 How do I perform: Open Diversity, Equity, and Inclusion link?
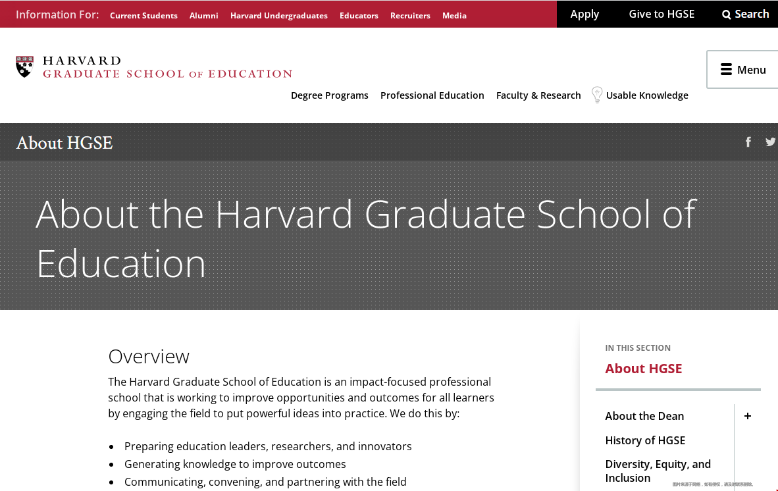point(658,471)
